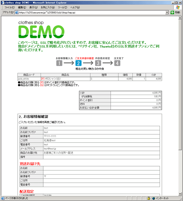Click the 価格 column header
183x201 pixels.
126,75
